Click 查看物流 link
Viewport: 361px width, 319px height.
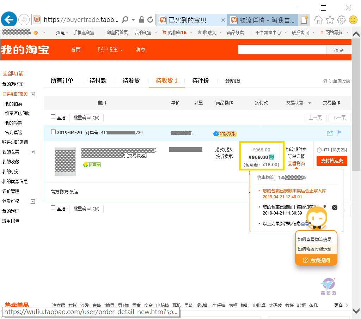296,163
